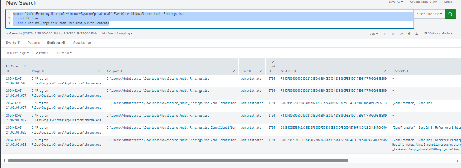Image resolution: width=461 pixels, height=168 pixels.
Task: Click pencil edit icon on SHA256 column
Action: (385, 71)
